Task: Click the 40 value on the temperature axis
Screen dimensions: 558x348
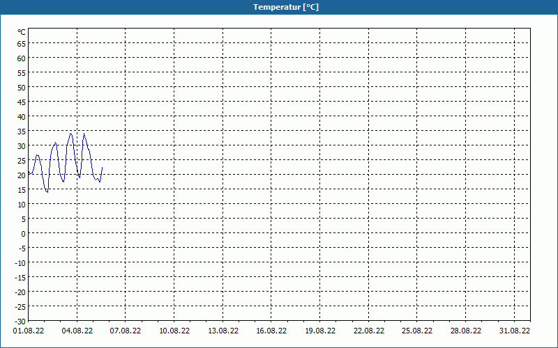Action: [22, 117]
